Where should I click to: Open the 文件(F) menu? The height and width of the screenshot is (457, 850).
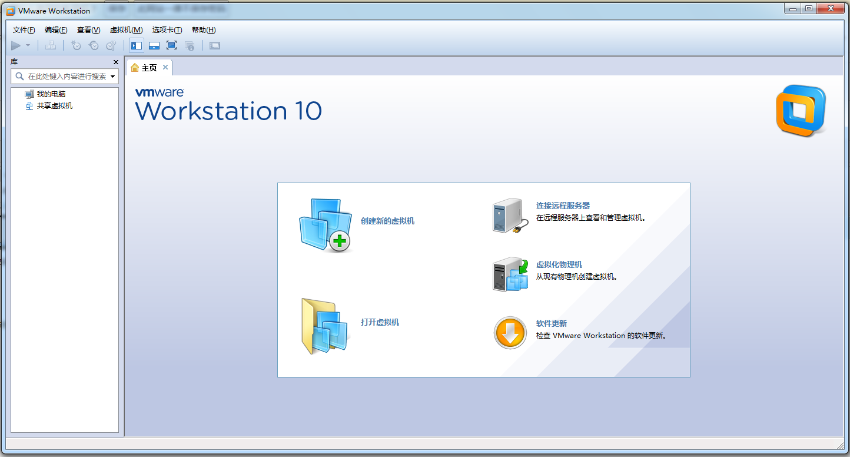pyautogui.click(x=24, y=30)
